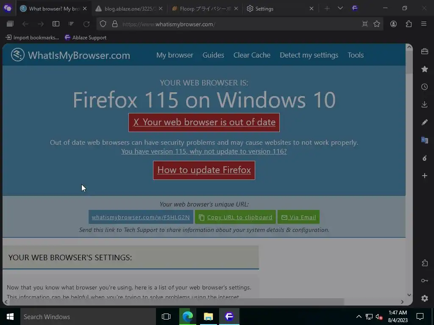Open a new tab with plus button
Image resolution: width=434 pixels, height=325 pixels.
click(327, 8)
